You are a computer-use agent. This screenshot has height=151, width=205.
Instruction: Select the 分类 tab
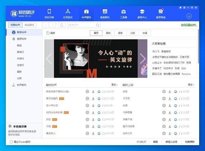coord(133,33)
